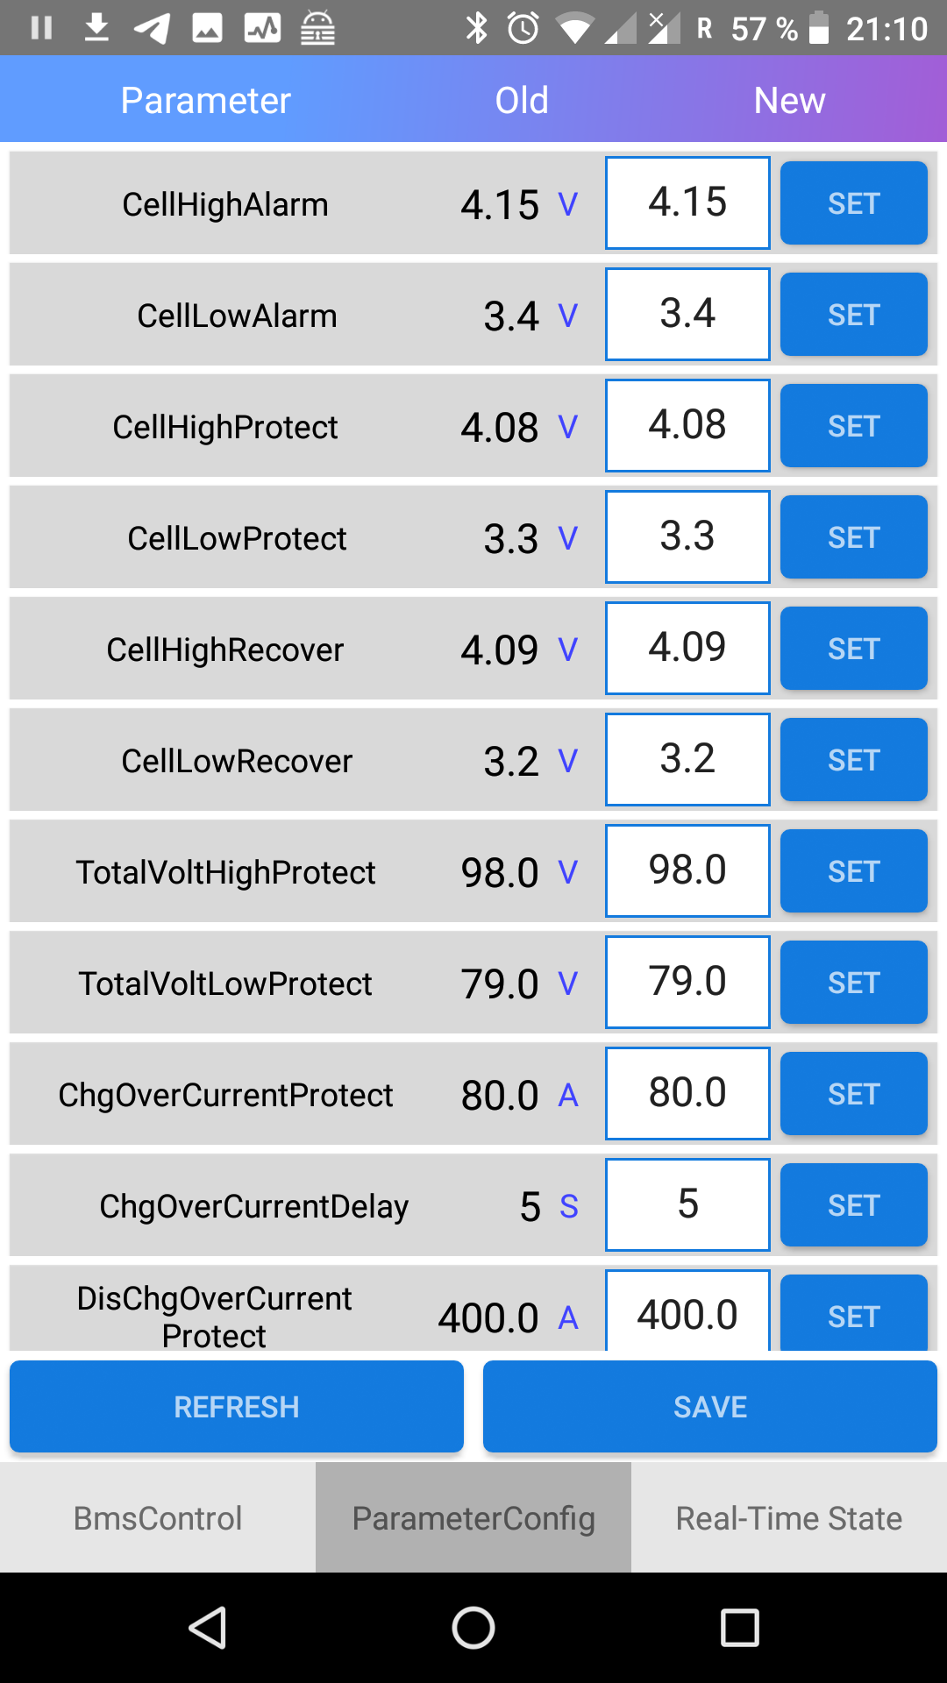
Task: Tap the battery icon in status bar
Action: pyautogui.click(x=818, y=28)
